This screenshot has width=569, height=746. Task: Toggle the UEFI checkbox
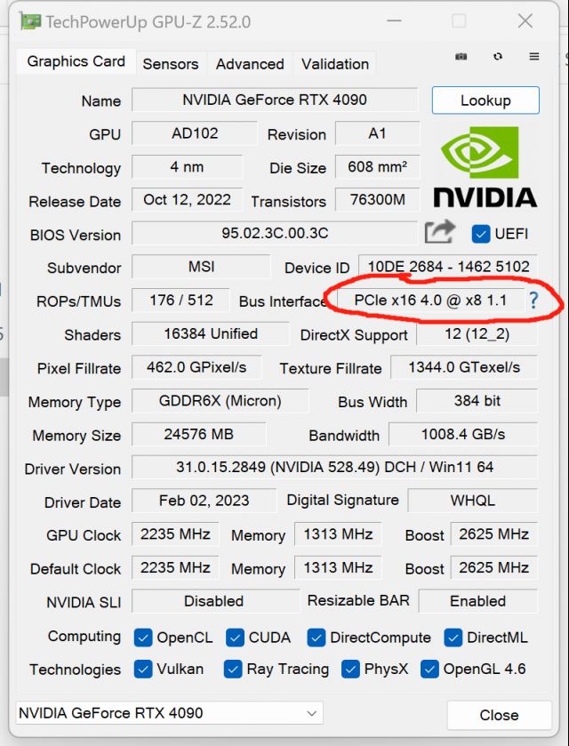(x=481, y=234)
